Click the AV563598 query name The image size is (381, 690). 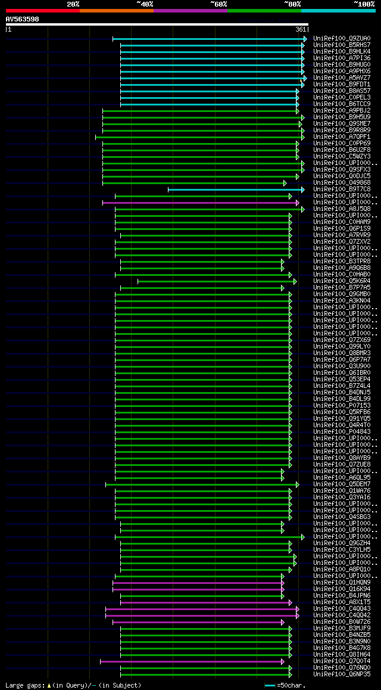23,19
